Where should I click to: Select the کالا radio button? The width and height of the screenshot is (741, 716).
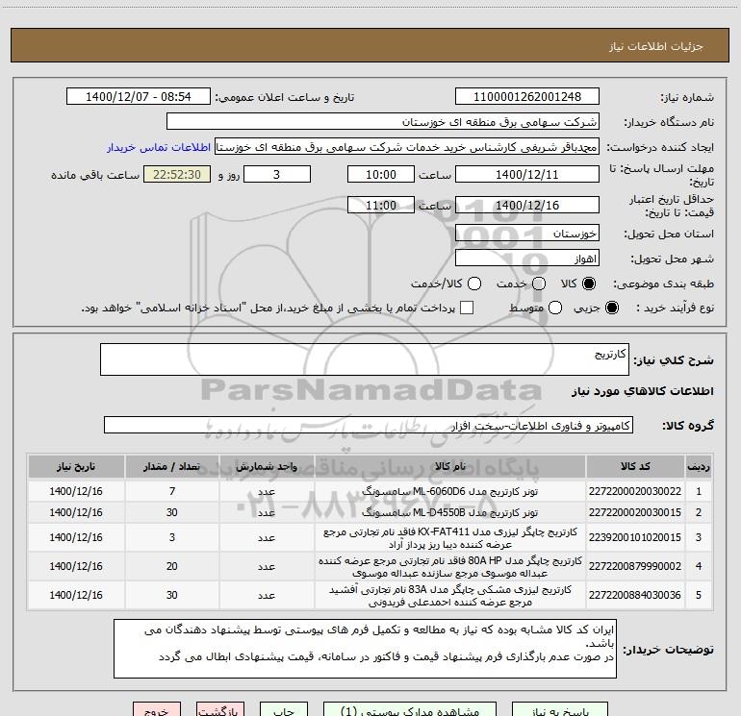(x=589, y=284)
